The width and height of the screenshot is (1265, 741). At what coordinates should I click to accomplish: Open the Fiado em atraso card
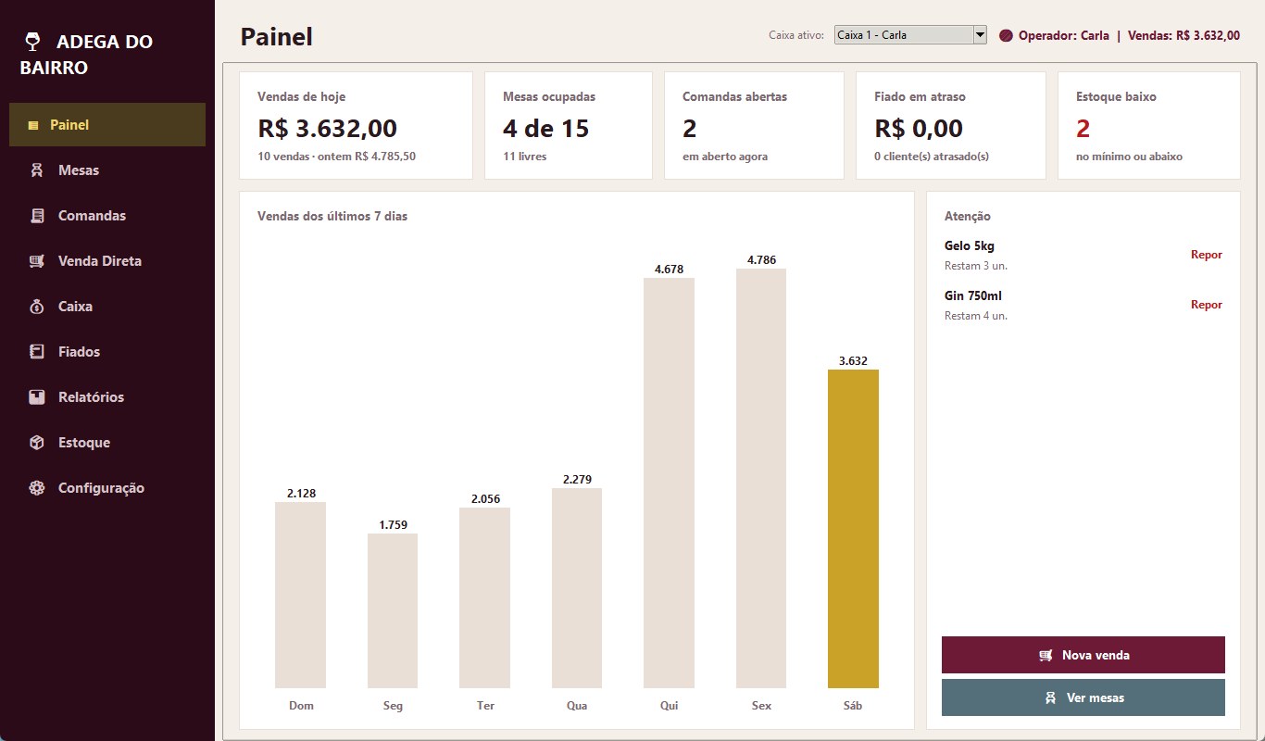pos(951,126)
